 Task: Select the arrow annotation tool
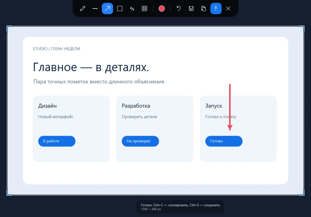pyautogui.click(x=107, y=9)
